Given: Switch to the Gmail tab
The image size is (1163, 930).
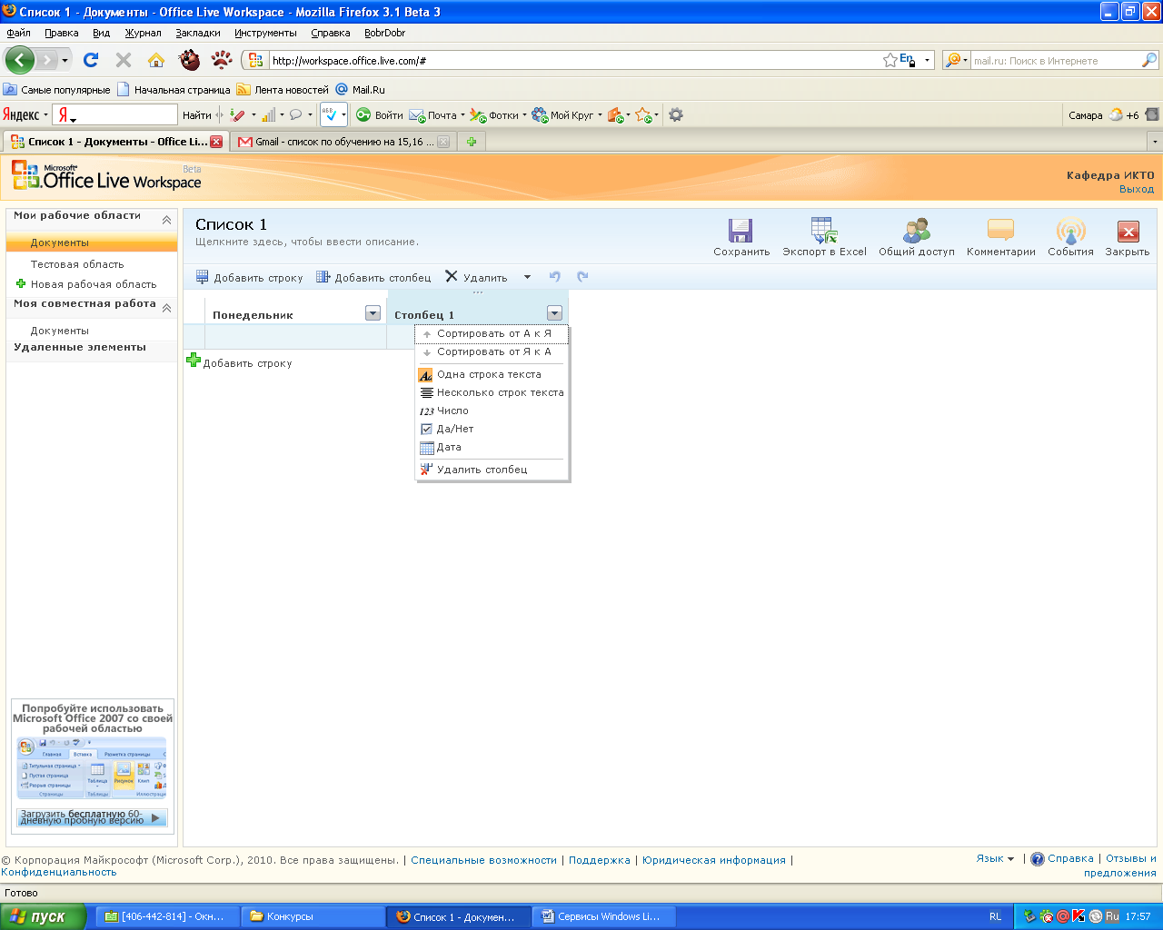Looking at the screenshot, I should point(343,142).
